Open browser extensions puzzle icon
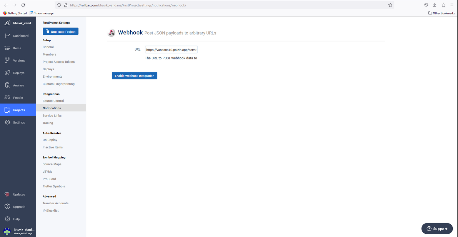The image size is (458, 237). [443, 5]
